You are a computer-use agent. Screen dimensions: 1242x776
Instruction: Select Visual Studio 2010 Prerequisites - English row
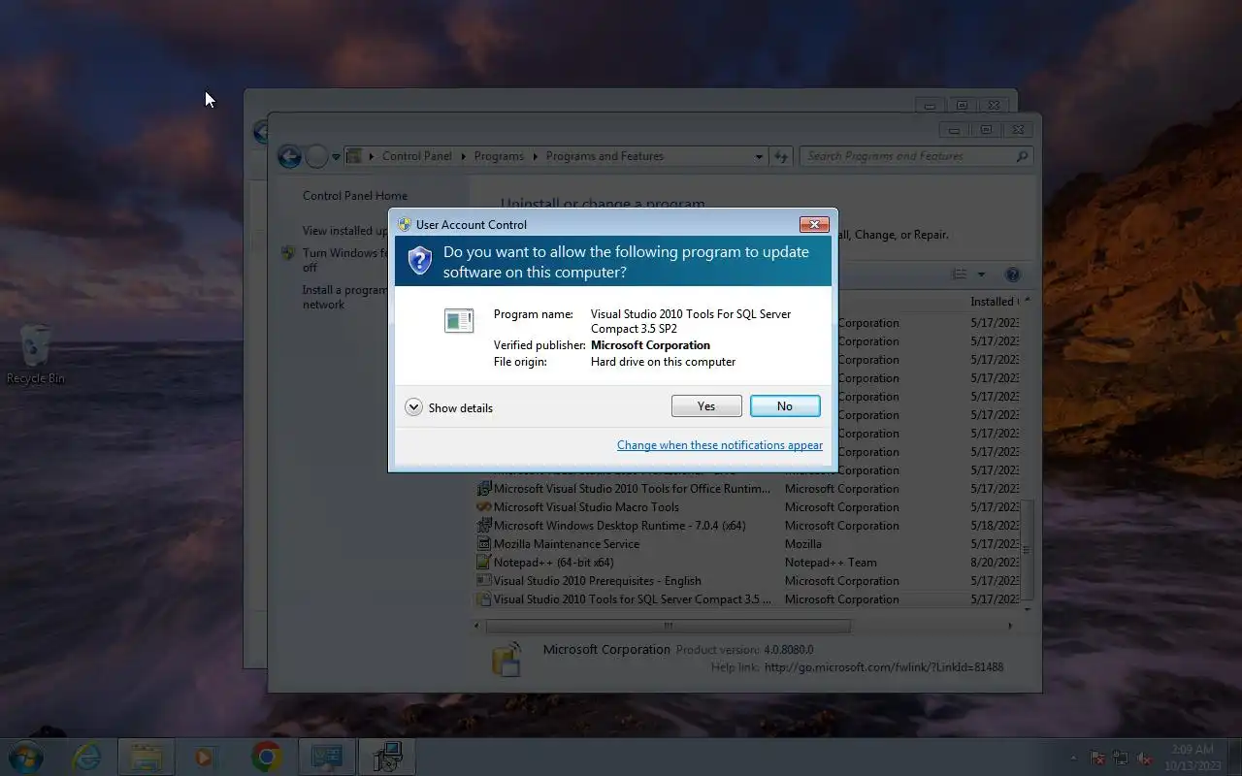tap(747, 581)
